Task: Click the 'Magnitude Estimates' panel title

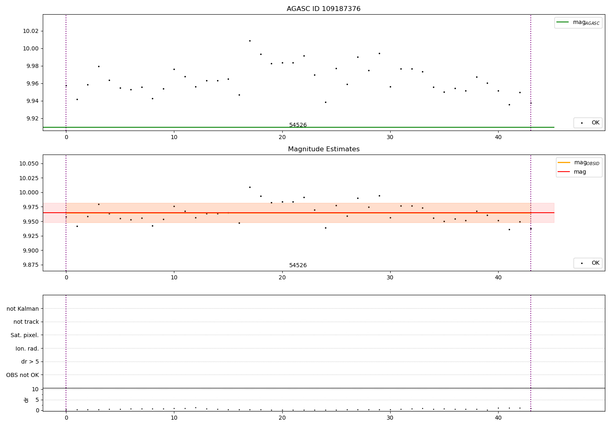Action: [323, 149]
